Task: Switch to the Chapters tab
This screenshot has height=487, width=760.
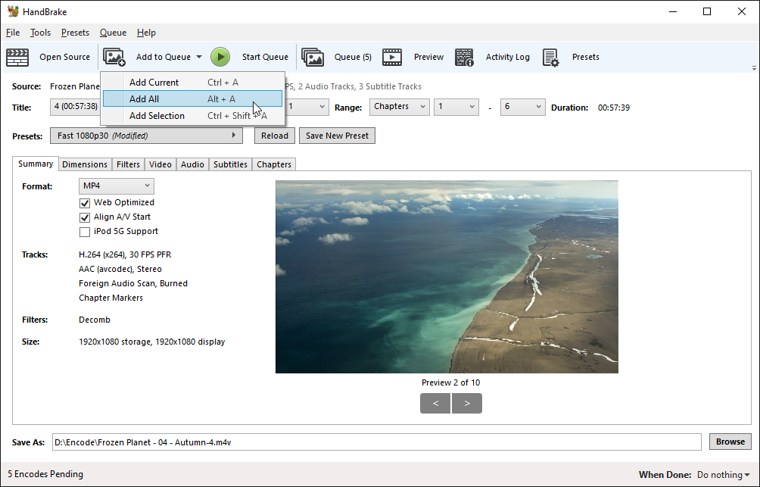Action: (274, 164)
